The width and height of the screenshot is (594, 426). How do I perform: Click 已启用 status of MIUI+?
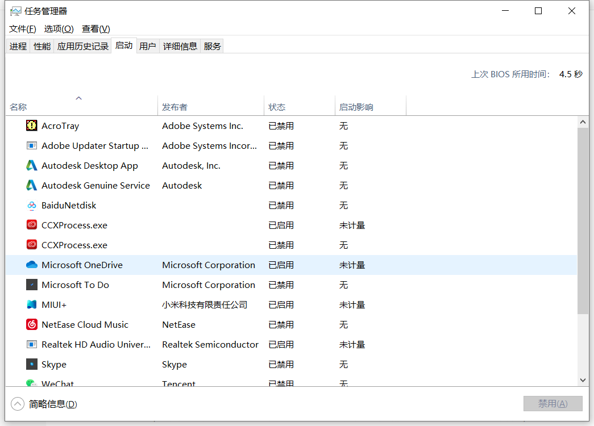[x=281, y=305]
